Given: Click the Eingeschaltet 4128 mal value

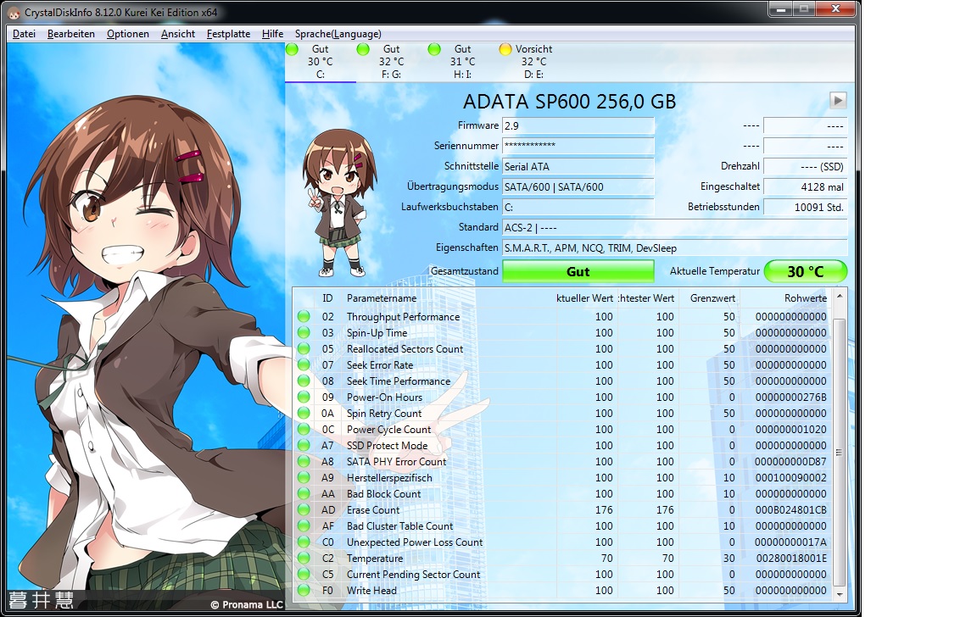Looking at the screenshot, I should [x=806, y=186].
